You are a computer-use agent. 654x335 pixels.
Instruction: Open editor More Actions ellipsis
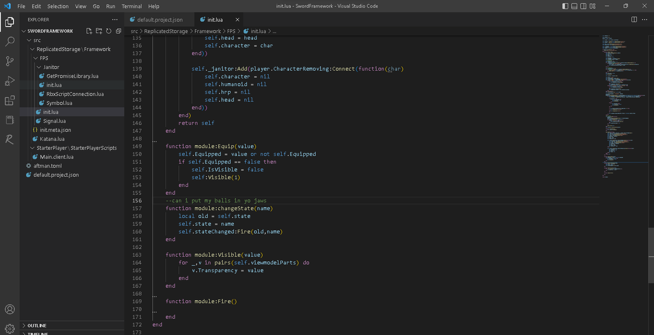[x=646, y=20]
